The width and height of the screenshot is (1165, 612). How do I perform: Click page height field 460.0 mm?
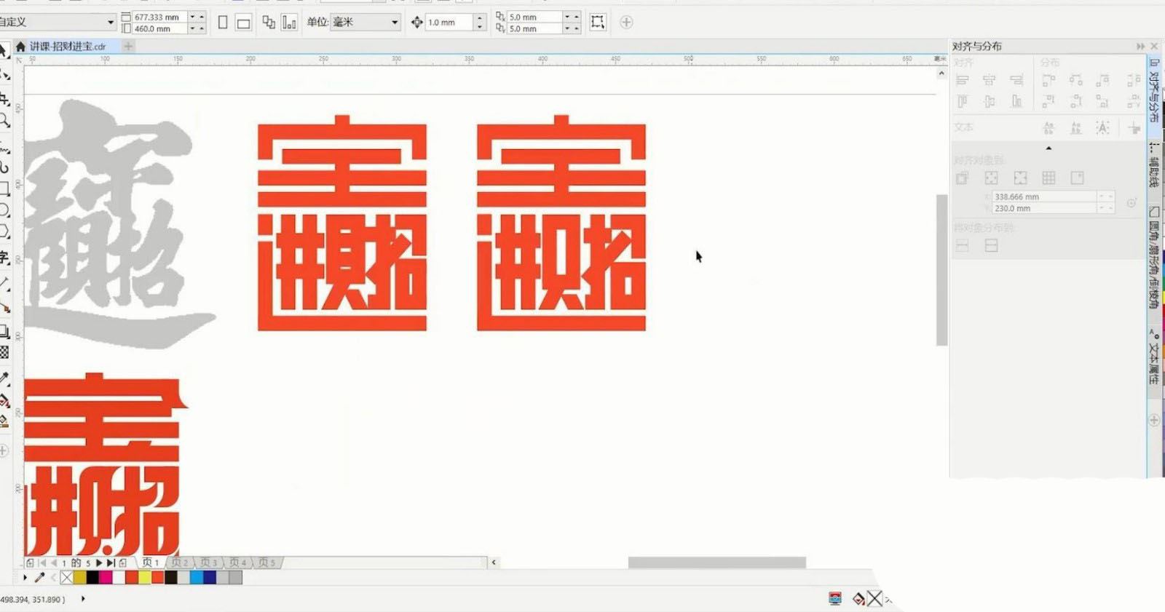click(159, 28)
